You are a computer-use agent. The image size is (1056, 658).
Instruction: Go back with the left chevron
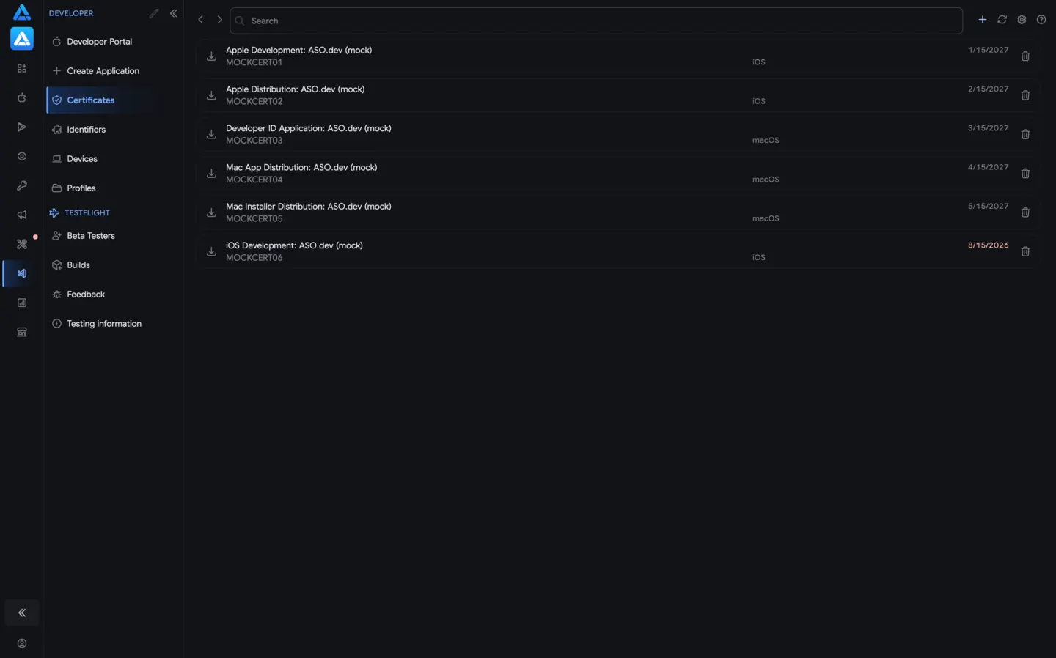[200, 20]
